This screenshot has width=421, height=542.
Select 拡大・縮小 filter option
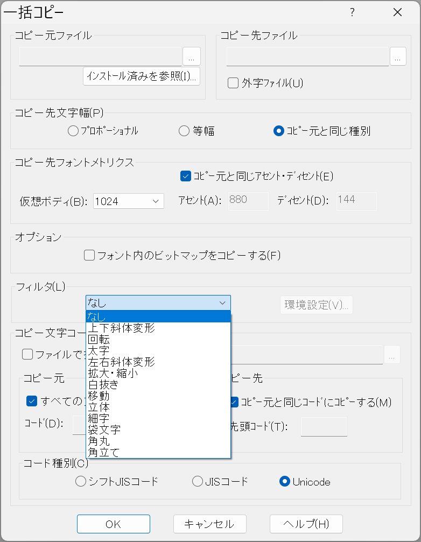tap(113, 373)
